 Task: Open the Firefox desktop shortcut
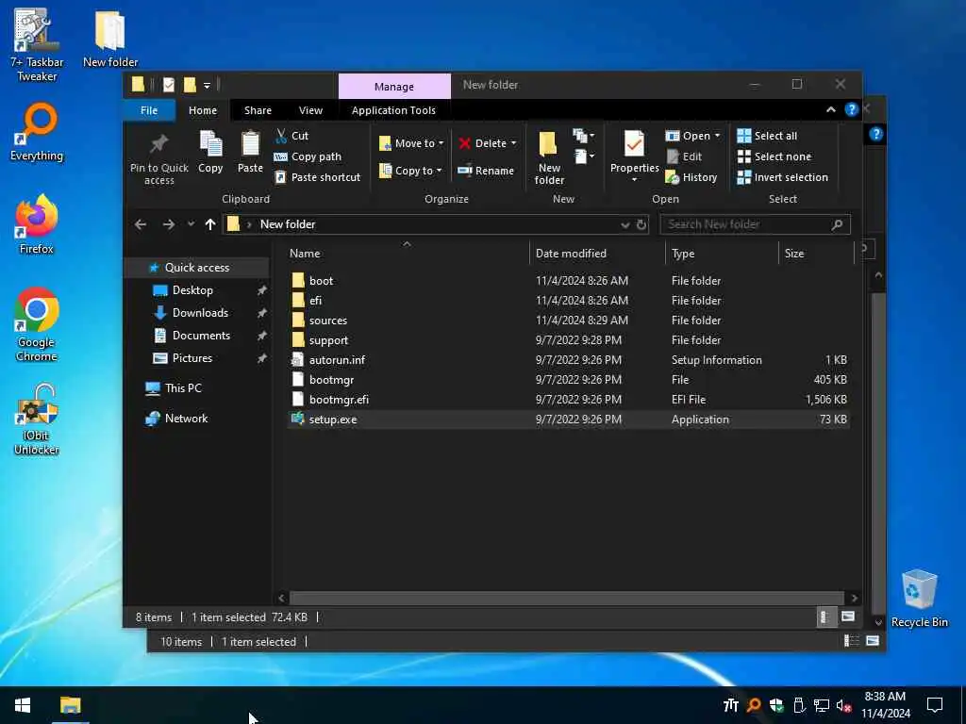(x=37, y=223)
